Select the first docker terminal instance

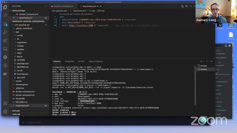click(x=205, y=66)
